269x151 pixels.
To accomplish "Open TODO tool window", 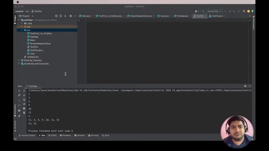I will pos(52,135).
